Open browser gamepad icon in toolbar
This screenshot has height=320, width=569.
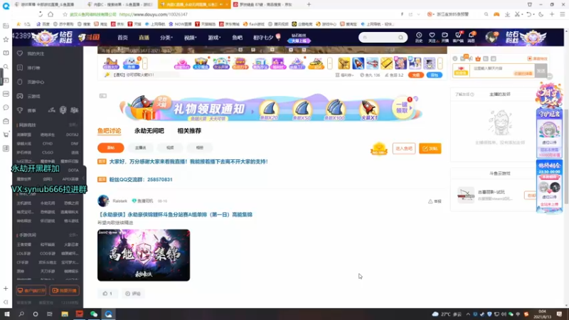pyautogui.click(x=496, y=14)
